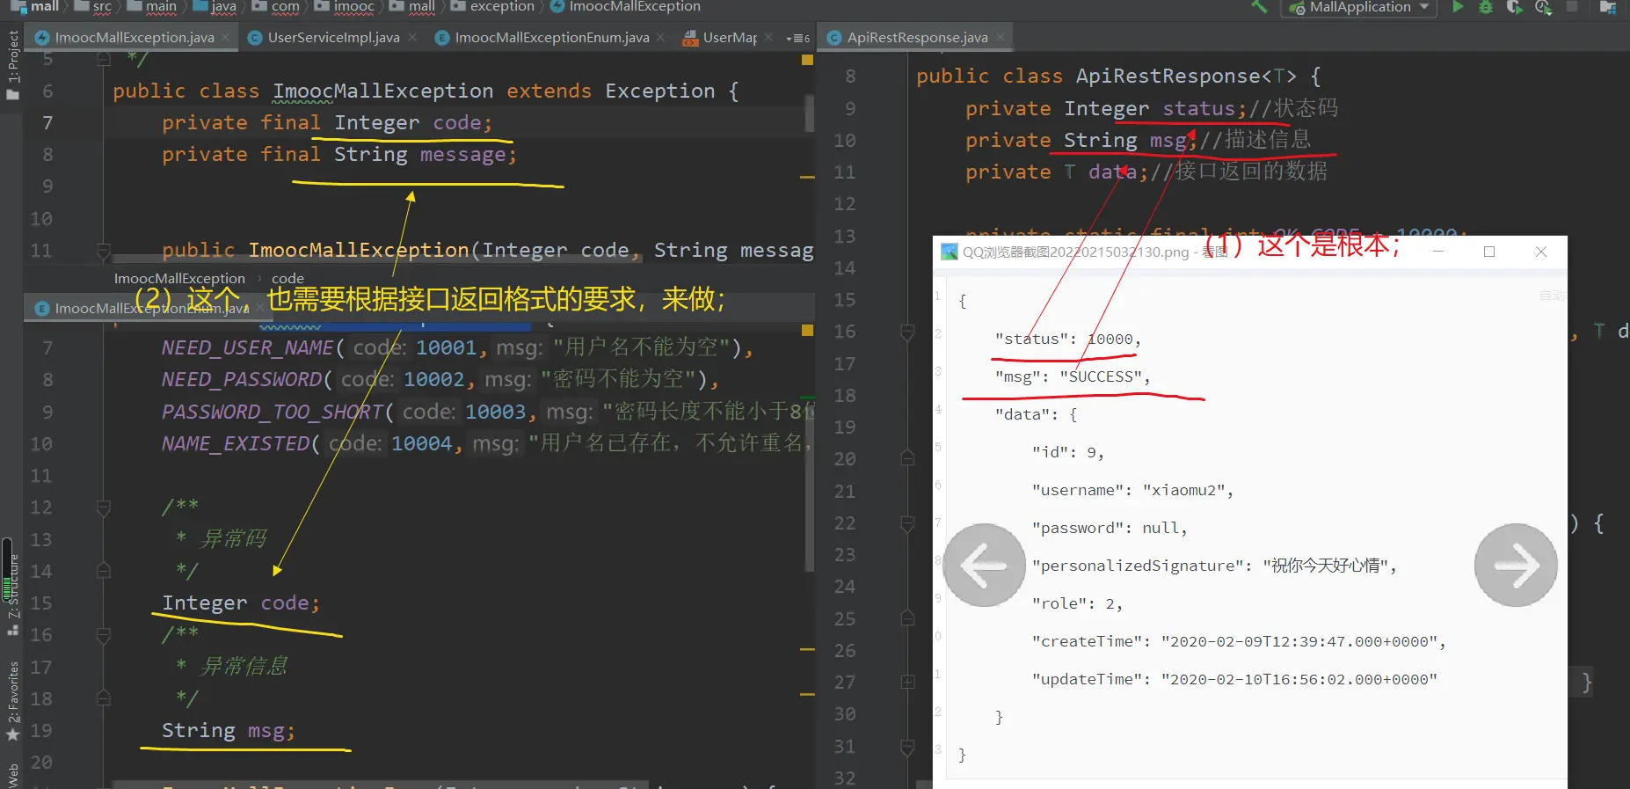Open the Project tool window panel

[13, 66]
